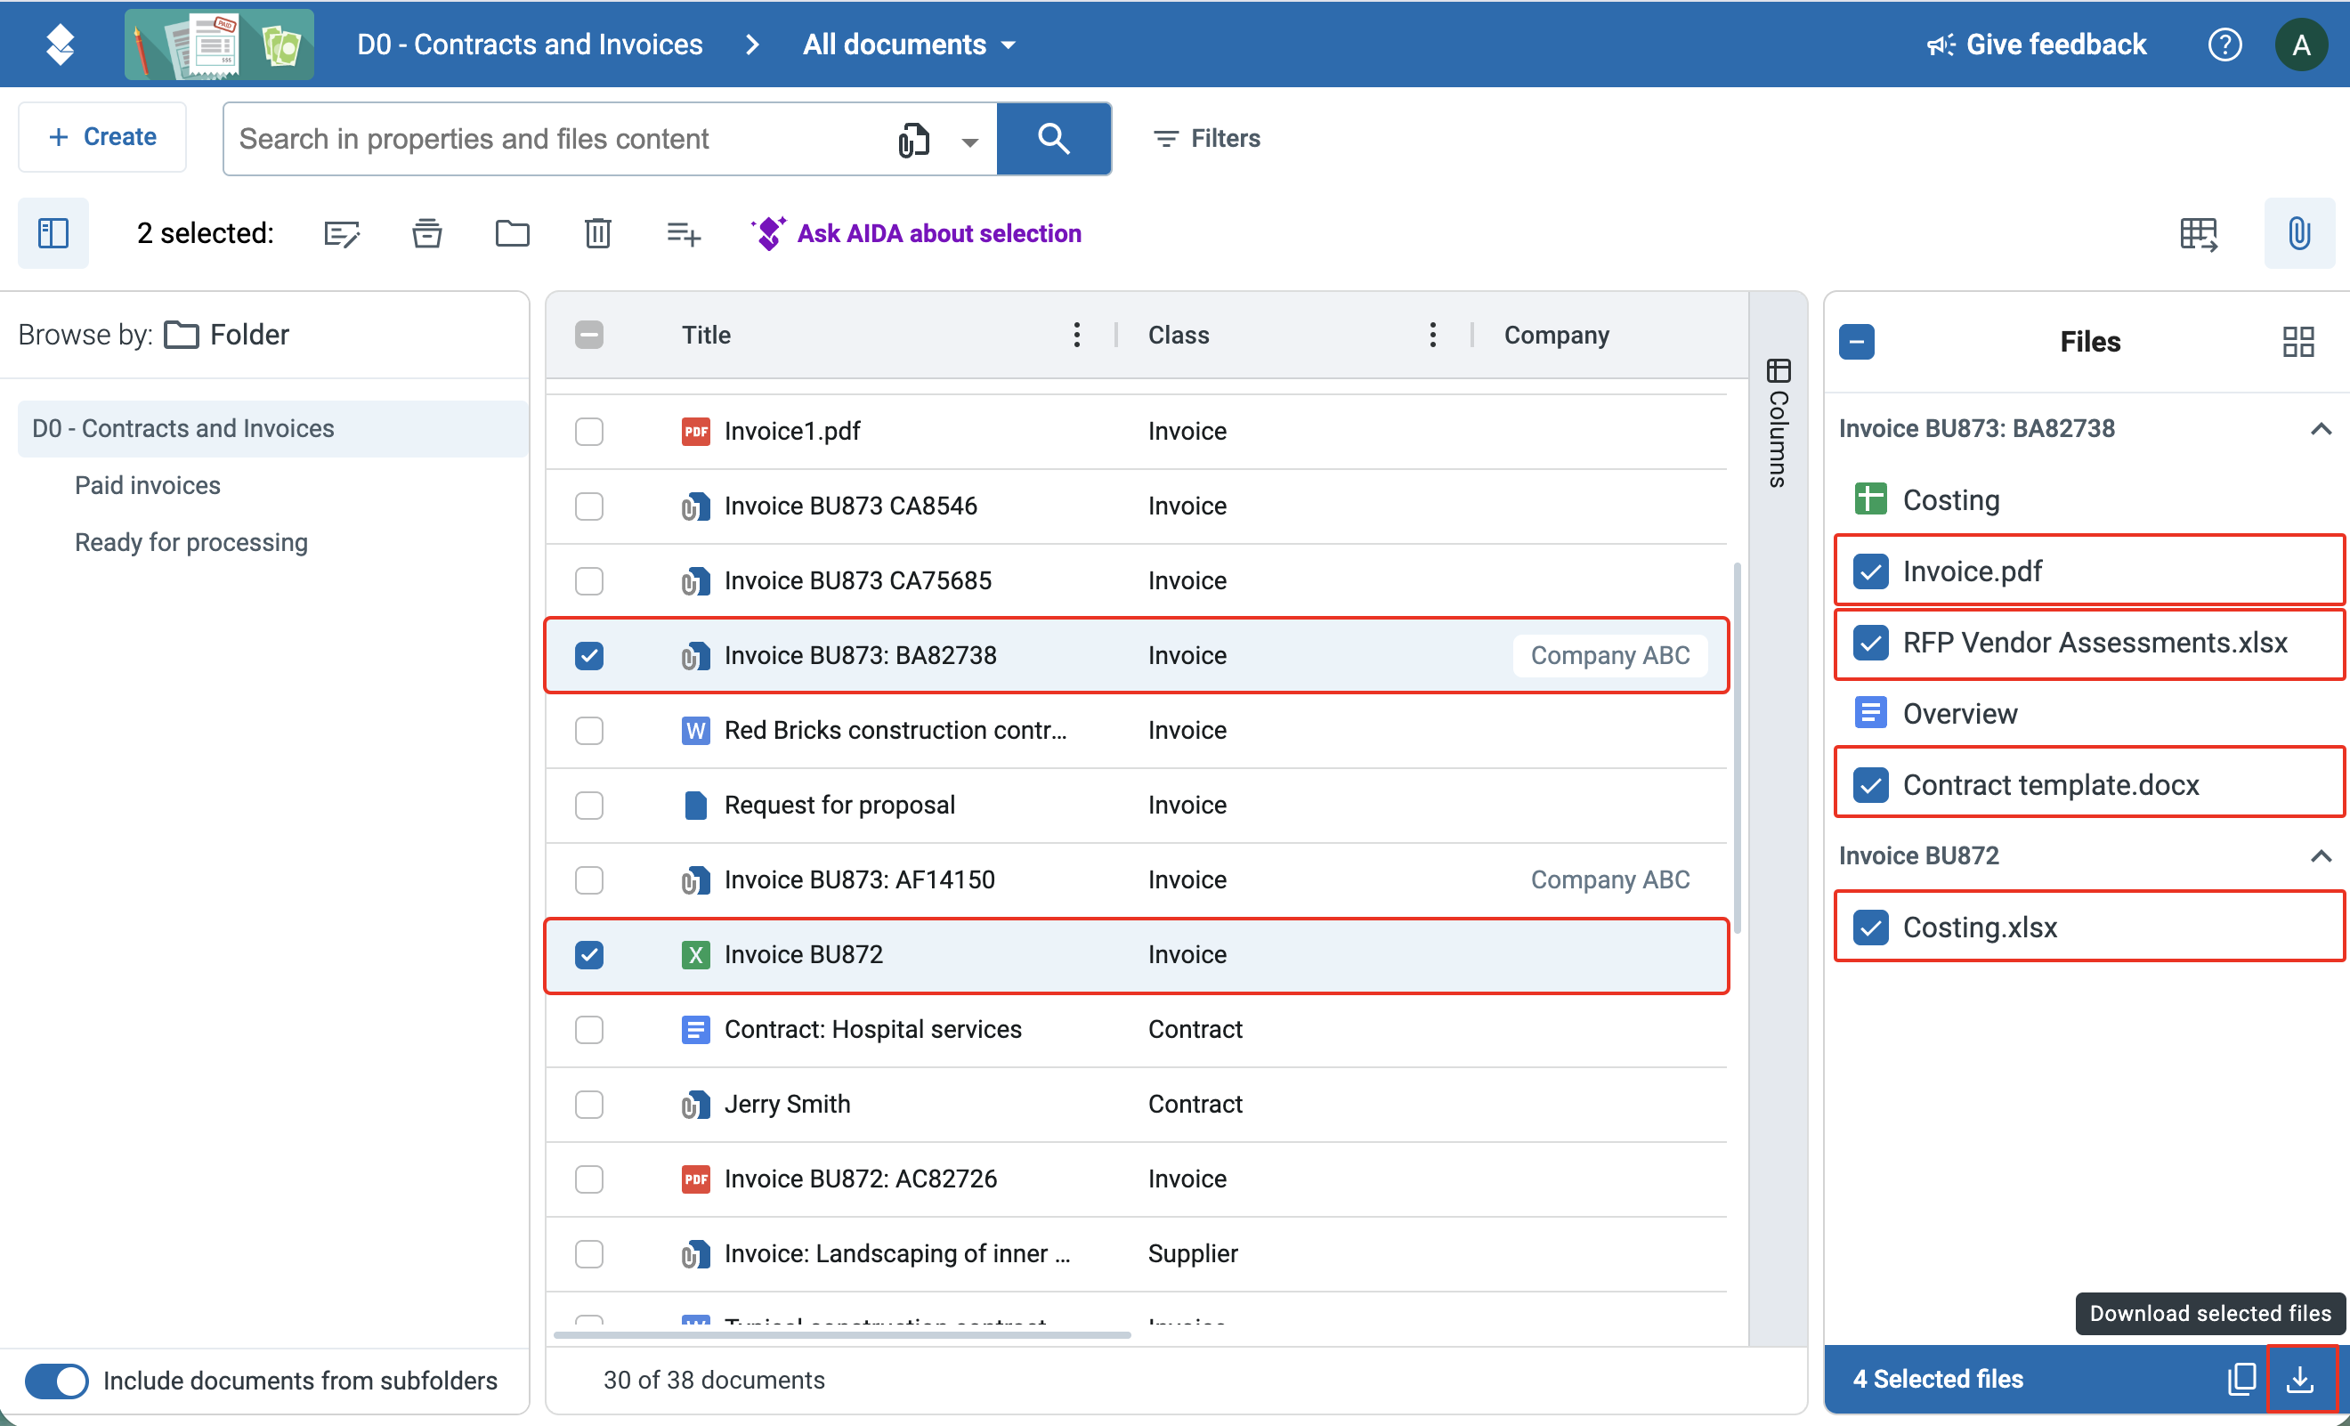The image size is (2350, 1426).
Task: Open Title column options menu
Action: click(x=1077, y=335)
